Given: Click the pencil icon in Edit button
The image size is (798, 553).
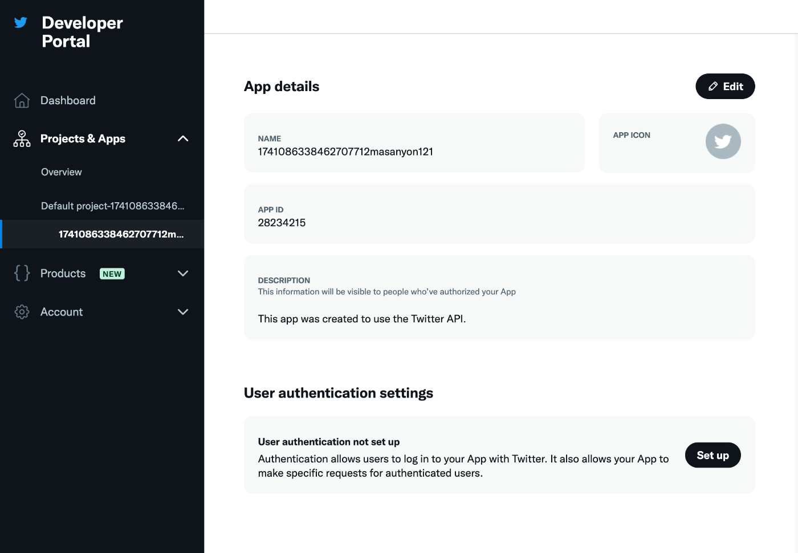Looking at the screenshot, I should coord(713,87).
